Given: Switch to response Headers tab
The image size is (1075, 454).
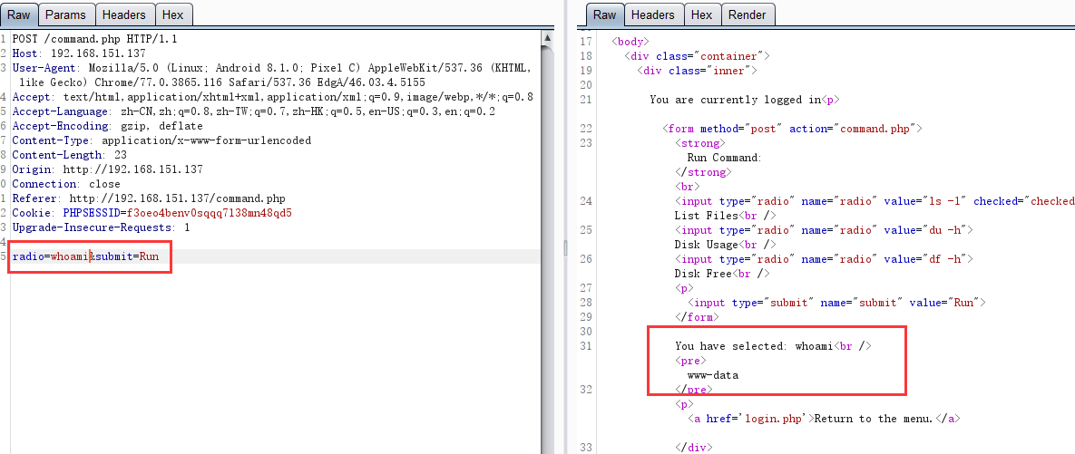Looking at the screenshot, I should [652, 14].
